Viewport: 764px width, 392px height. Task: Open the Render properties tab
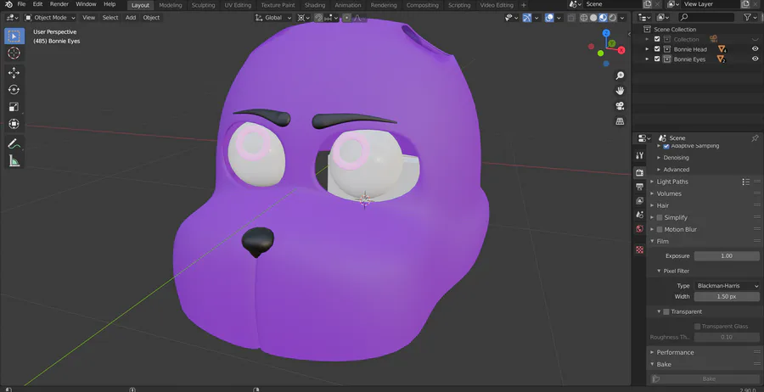click(x=640, y=172)
